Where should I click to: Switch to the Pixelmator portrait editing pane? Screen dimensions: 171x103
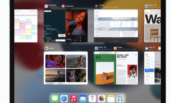pos(77,26)
